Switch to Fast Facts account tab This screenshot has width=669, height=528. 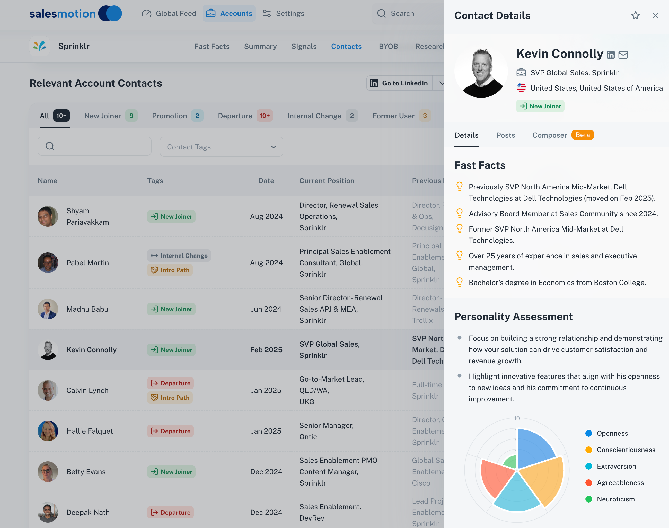coord(212,46)
